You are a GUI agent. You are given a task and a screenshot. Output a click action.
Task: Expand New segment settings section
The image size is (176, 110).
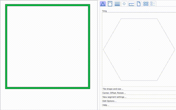point(115,97)
